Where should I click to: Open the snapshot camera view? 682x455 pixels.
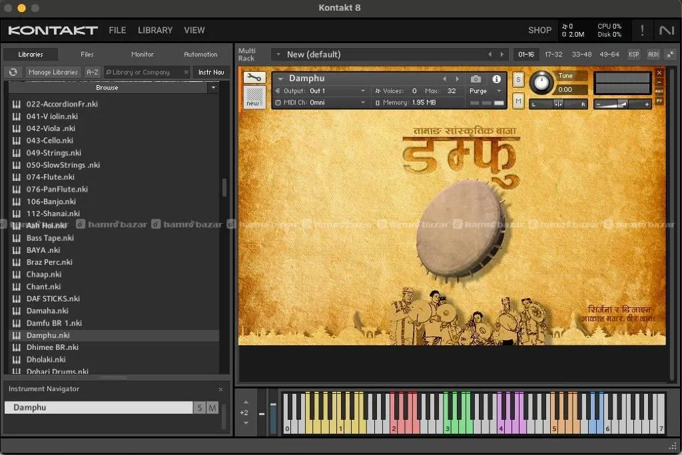pyautogui.click(x=476, y=79)
